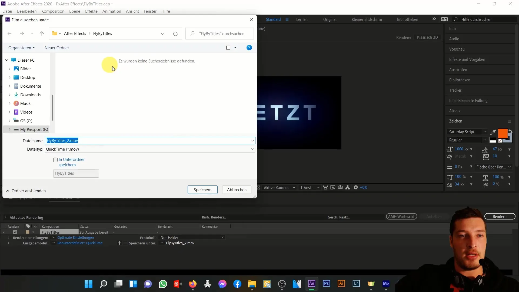Open the Dateityp QuickTime dropdown
519x292 pixels.
(x=150, y=149)
